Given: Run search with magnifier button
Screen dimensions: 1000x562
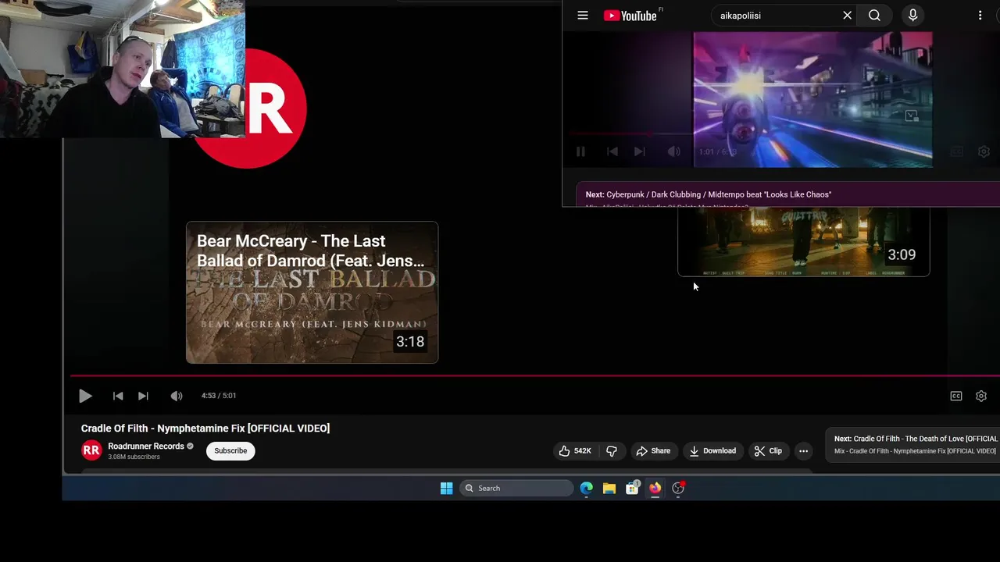Looking at the screenshot, I should [874, 16].
